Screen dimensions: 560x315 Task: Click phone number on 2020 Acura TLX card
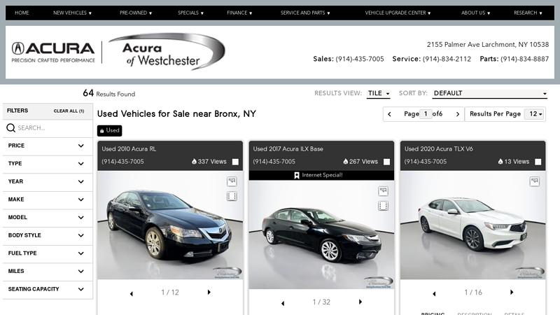point(426,162)
